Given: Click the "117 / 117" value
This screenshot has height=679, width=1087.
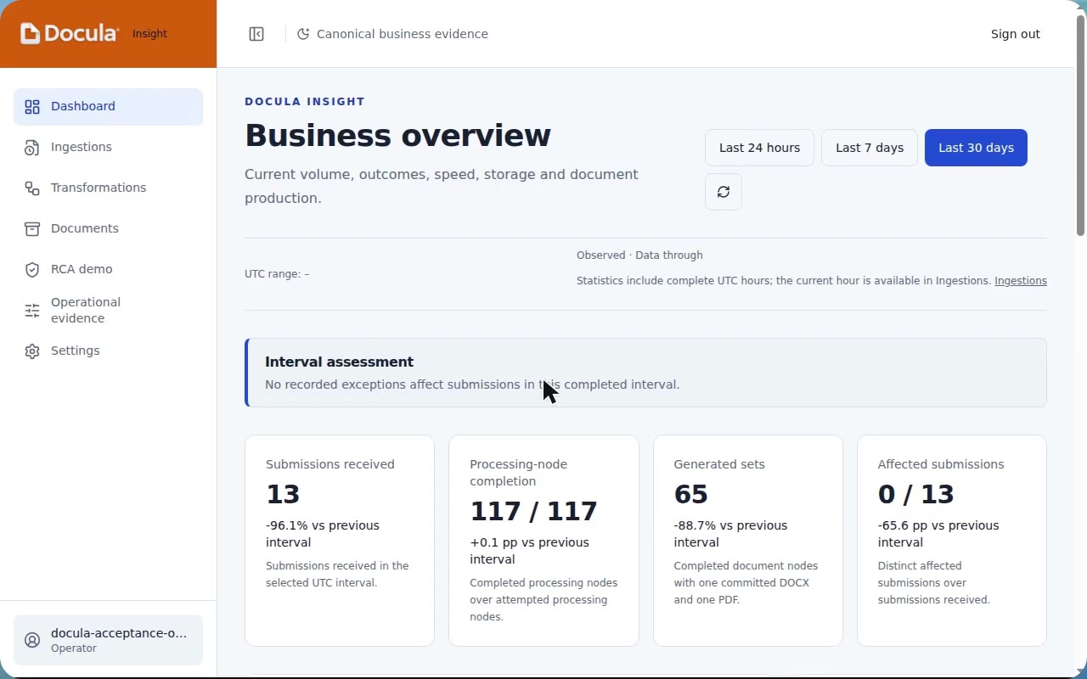Looking at the screenshot, I should click(x=533, y=511).
